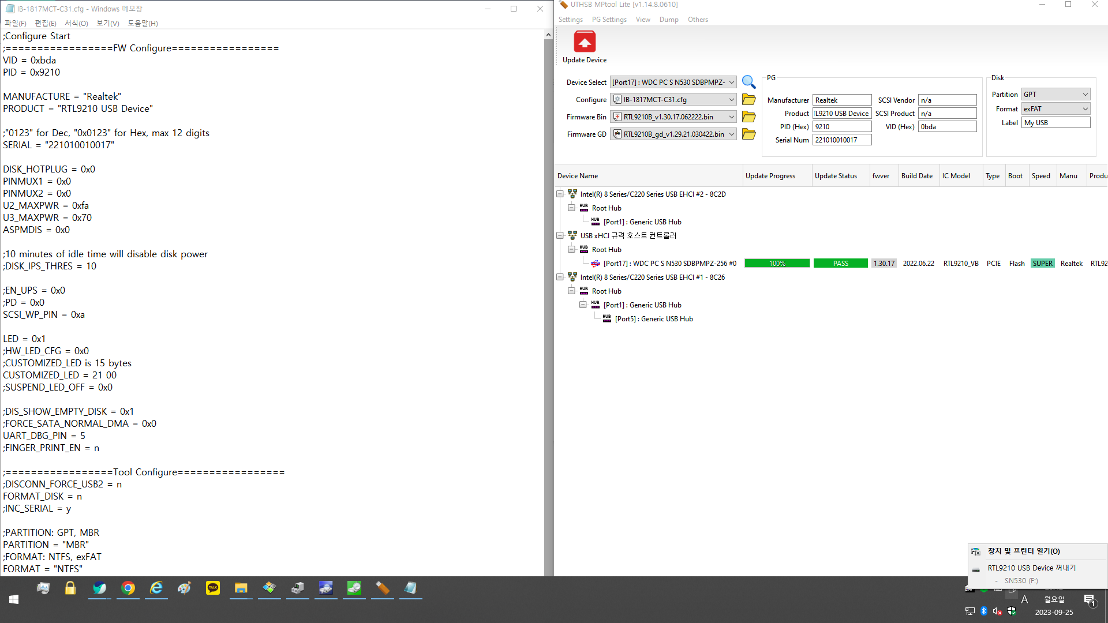Click the network tray icon
The width and height of the screenshot is (1108, 623).
tap(970, 611)
